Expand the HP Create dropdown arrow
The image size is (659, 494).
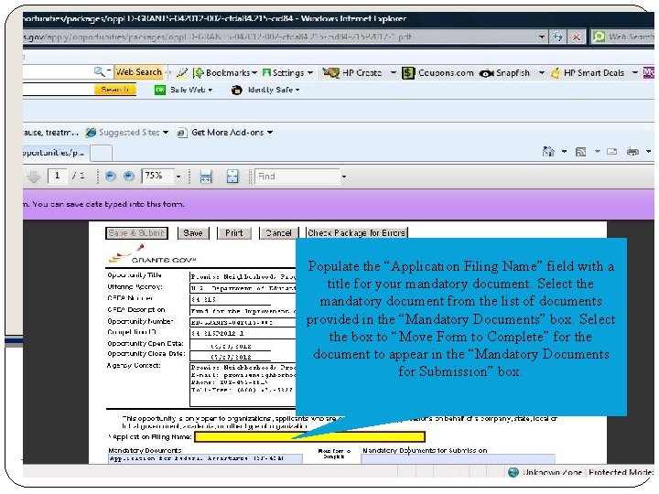point(393,72)
